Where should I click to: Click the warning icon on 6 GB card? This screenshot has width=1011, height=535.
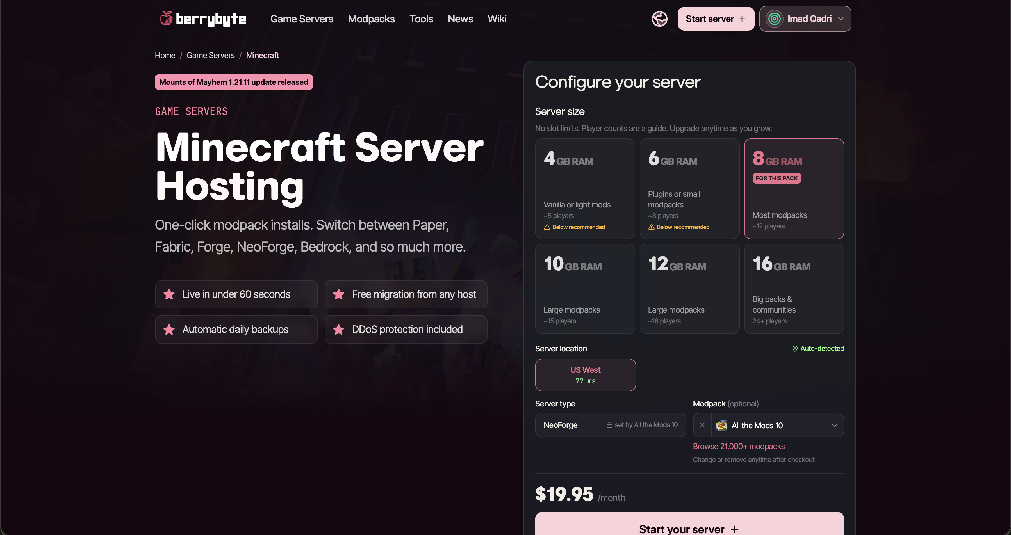[651, 227]
